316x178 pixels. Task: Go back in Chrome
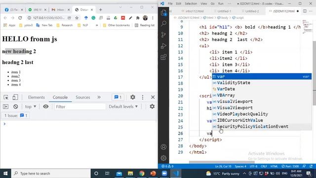[x=5, y=18]
